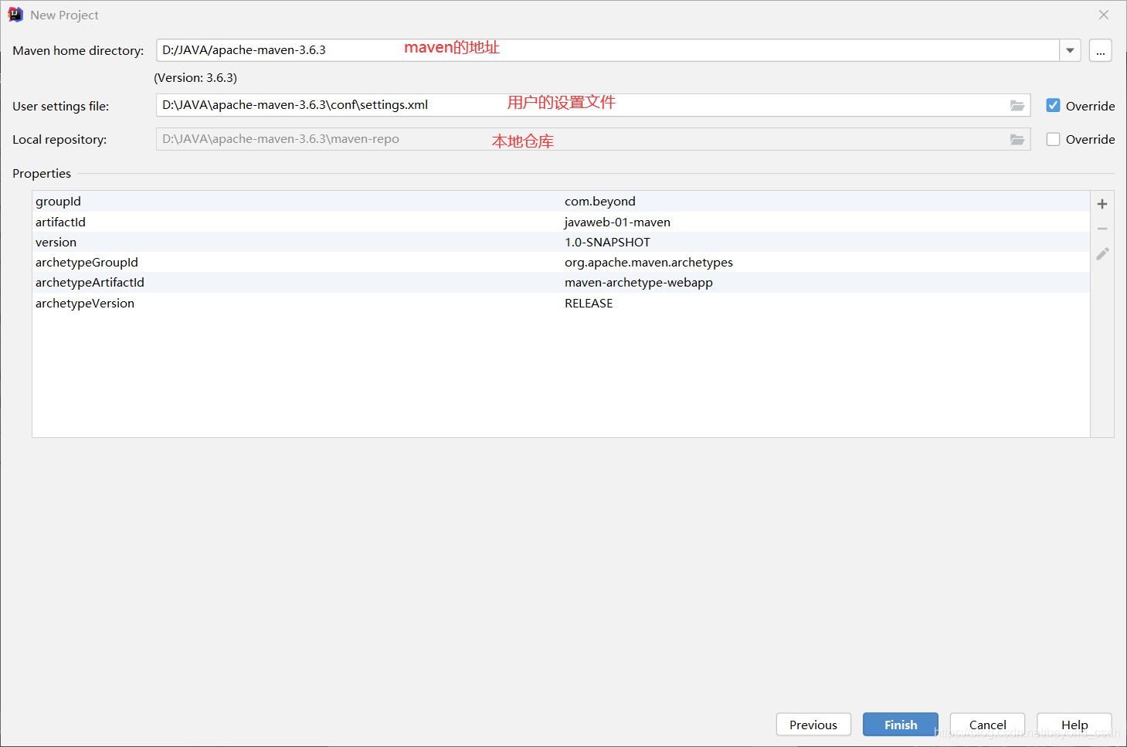This screenshot has width=1127, height=747.
Task: Select the version property row
Action: coord(561,242)
